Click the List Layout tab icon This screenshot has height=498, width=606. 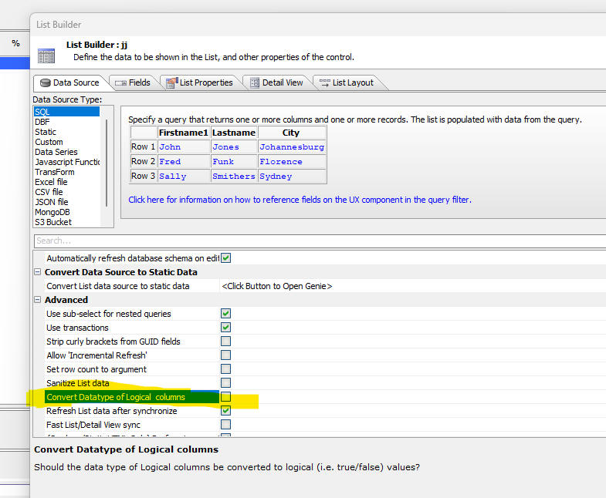[325, 82]
